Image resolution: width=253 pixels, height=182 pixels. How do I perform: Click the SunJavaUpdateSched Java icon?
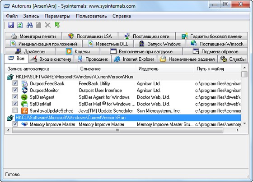click(24, 111)
